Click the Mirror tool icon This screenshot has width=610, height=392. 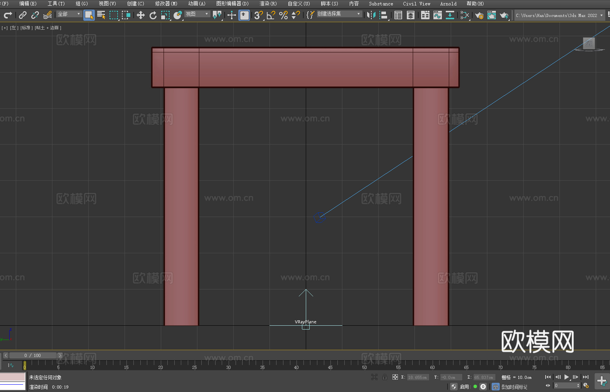pos(371,15)
